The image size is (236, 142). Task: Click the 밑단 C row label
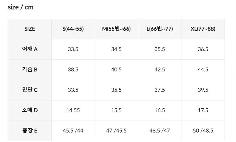[30, 90]
